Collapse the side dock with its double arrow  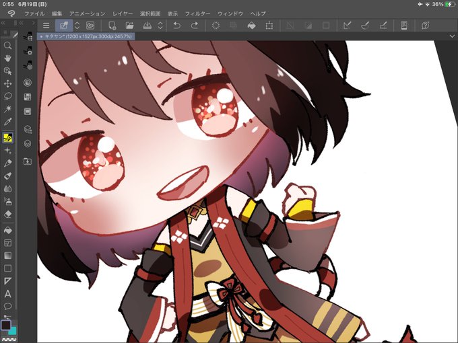(x=22, y=23)
